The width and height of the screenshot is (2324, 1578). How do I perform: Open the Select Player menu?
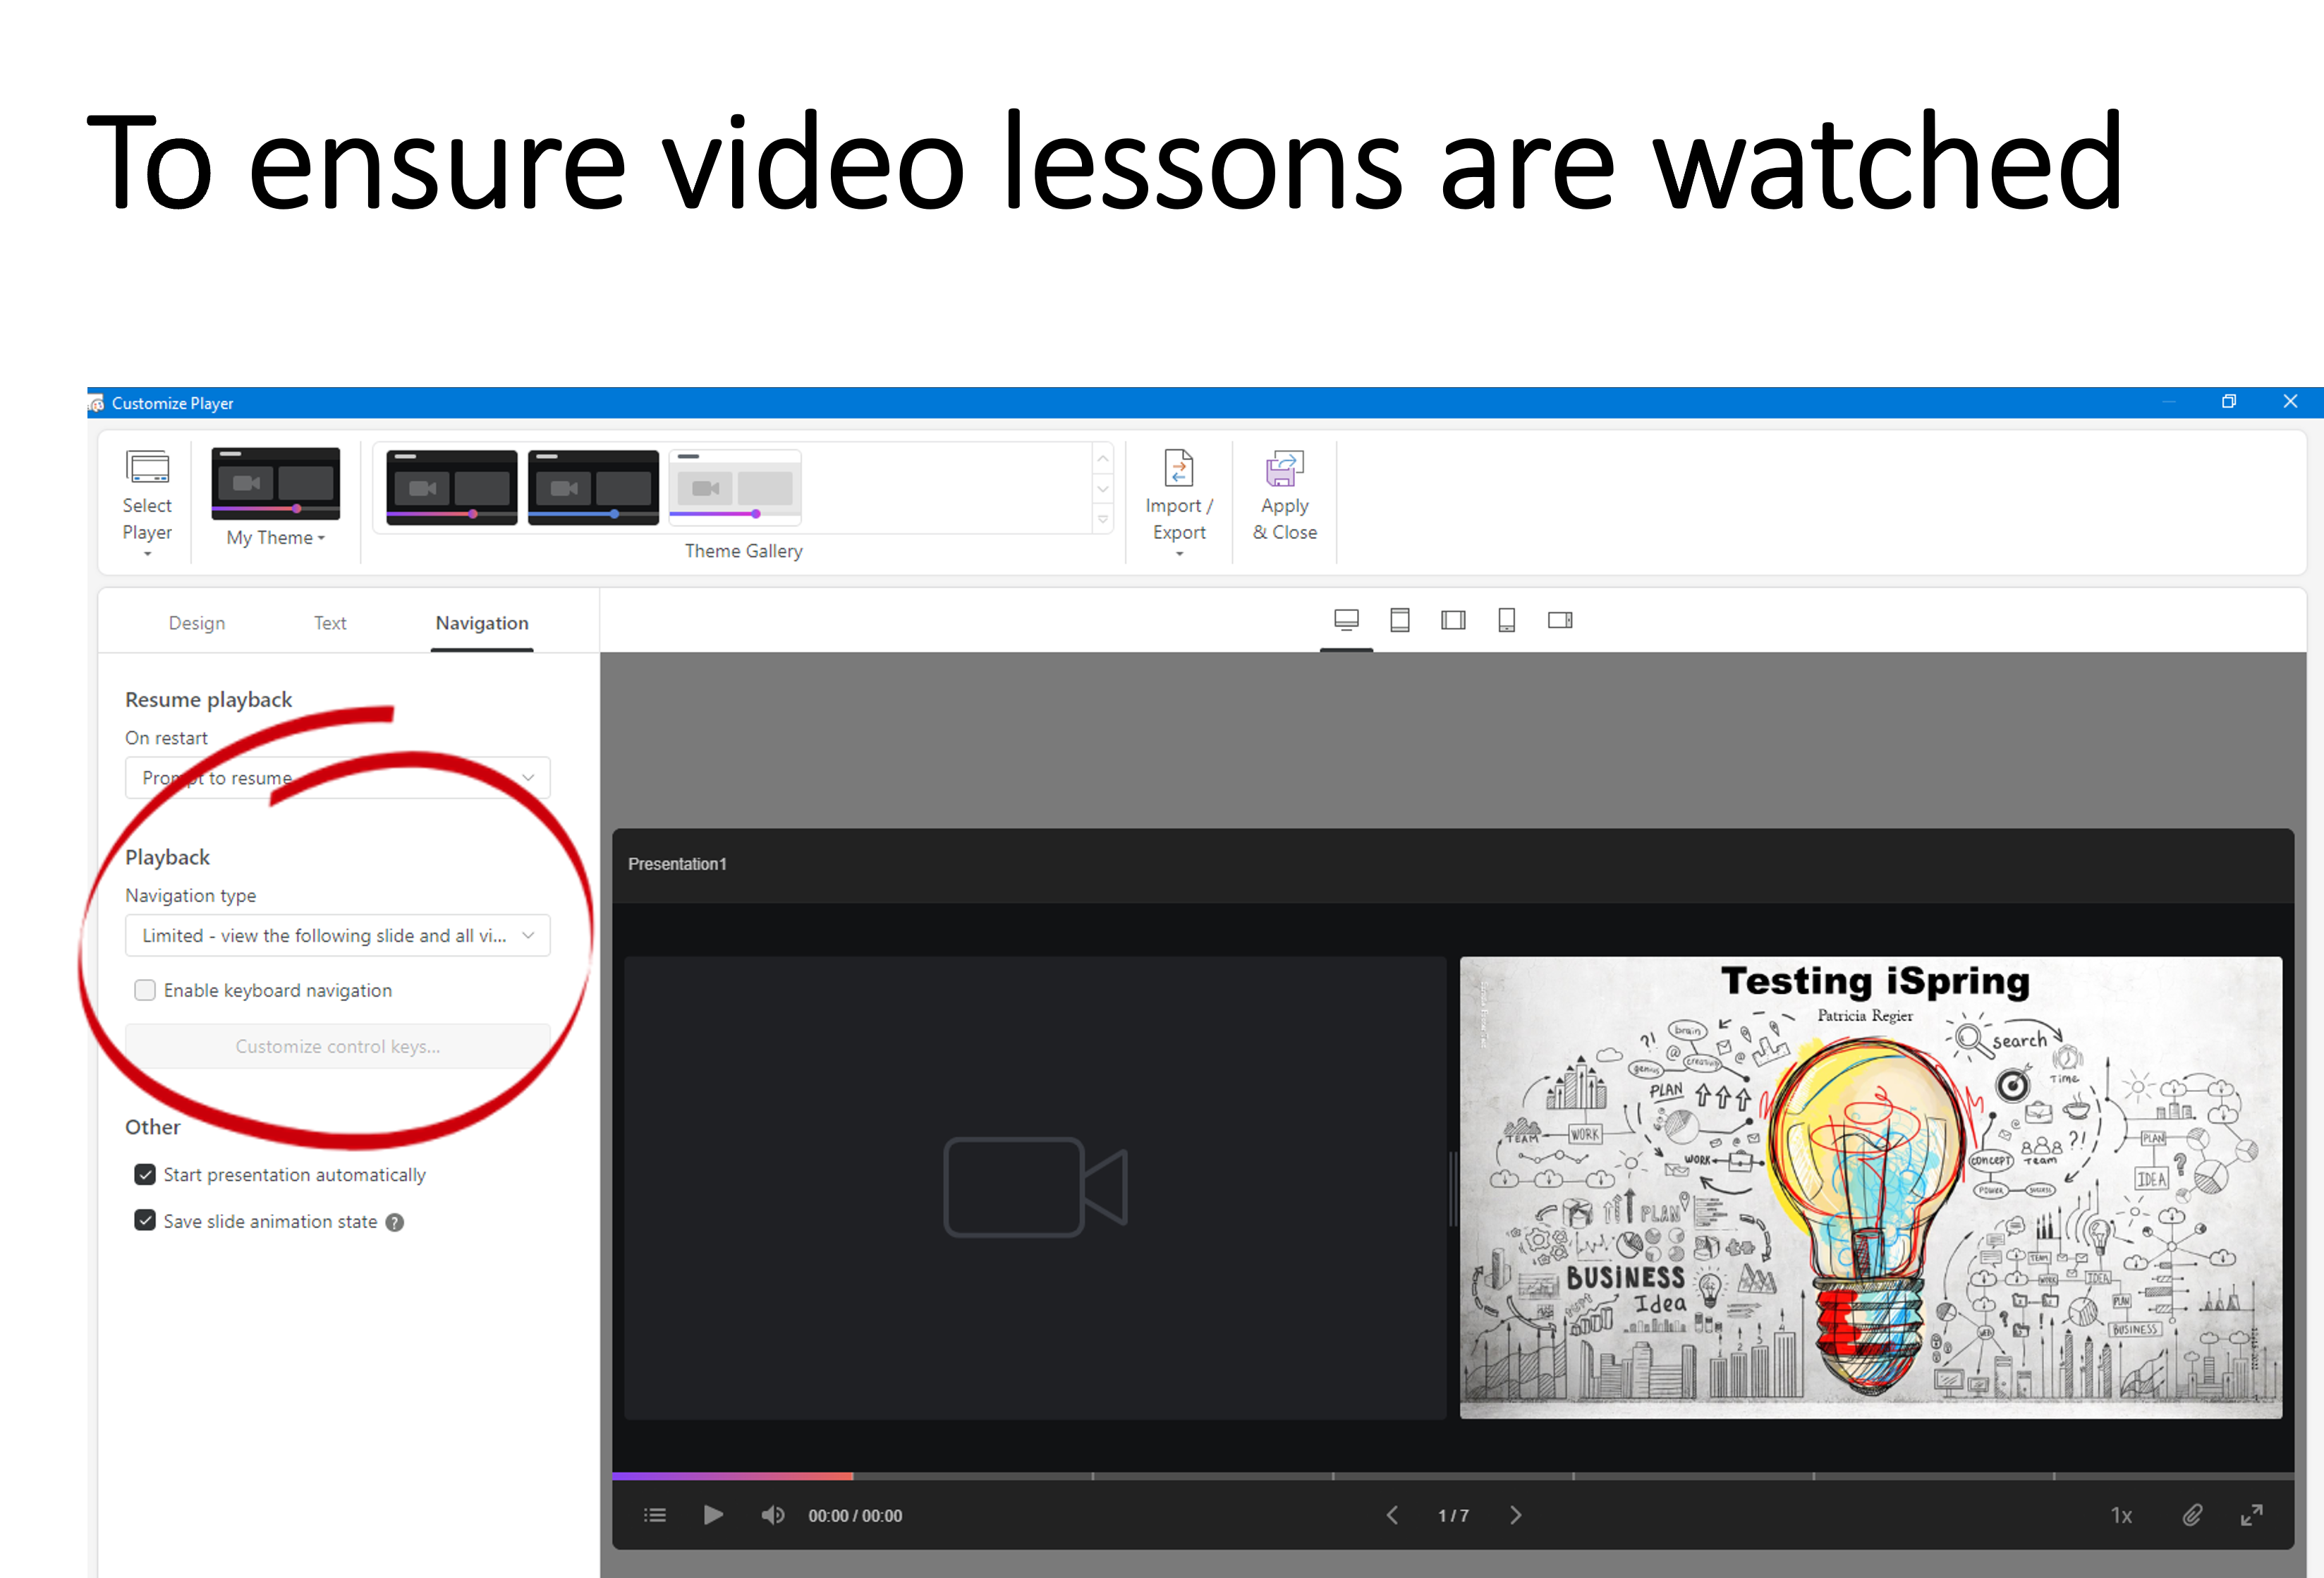click(147, 503)
